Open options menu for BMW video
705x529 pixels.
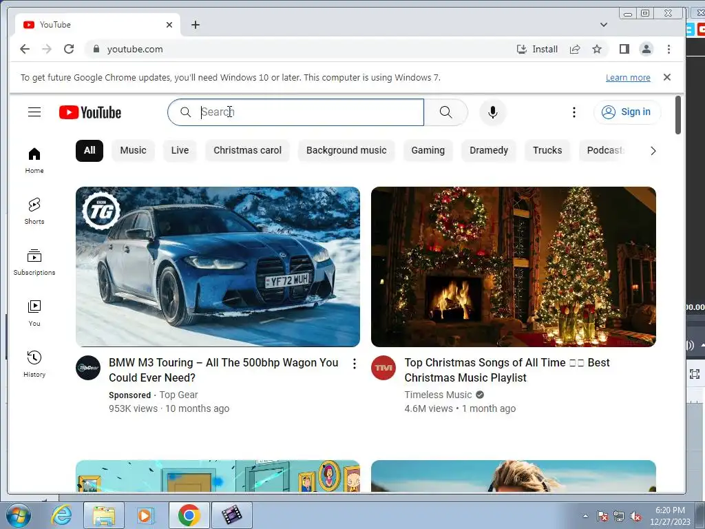click(355, 364)
